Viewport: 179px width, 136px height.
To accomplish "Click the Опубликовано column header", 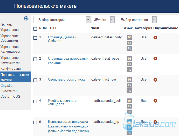I will point(166,28).
